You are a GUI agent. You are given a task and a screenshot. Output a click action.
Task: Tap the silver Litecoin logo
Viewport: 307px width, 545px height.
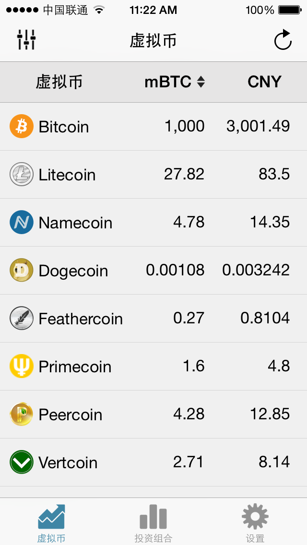click(x=22, y=174)
